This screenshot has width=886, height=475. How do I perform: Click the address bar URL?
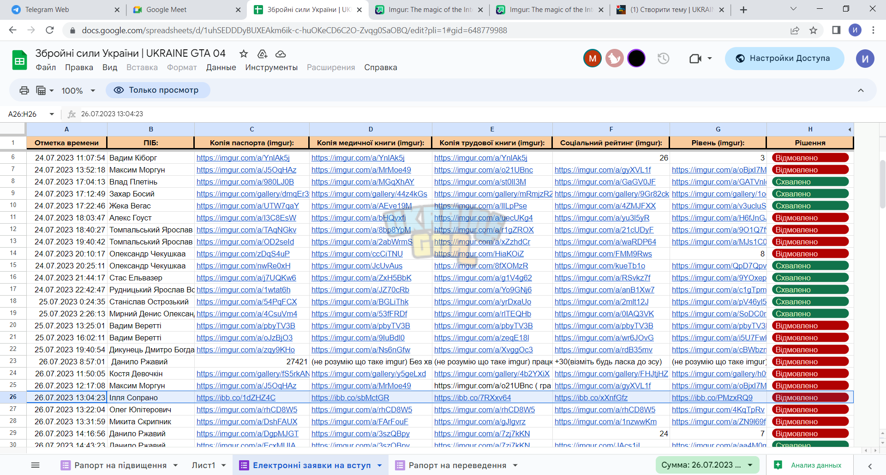[294, 30]
